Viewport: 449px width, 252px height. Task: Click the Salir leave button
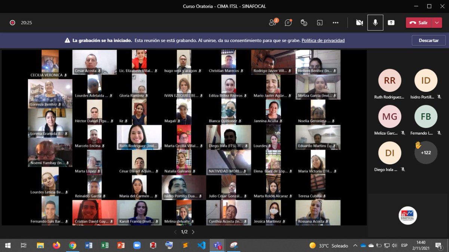419,23
